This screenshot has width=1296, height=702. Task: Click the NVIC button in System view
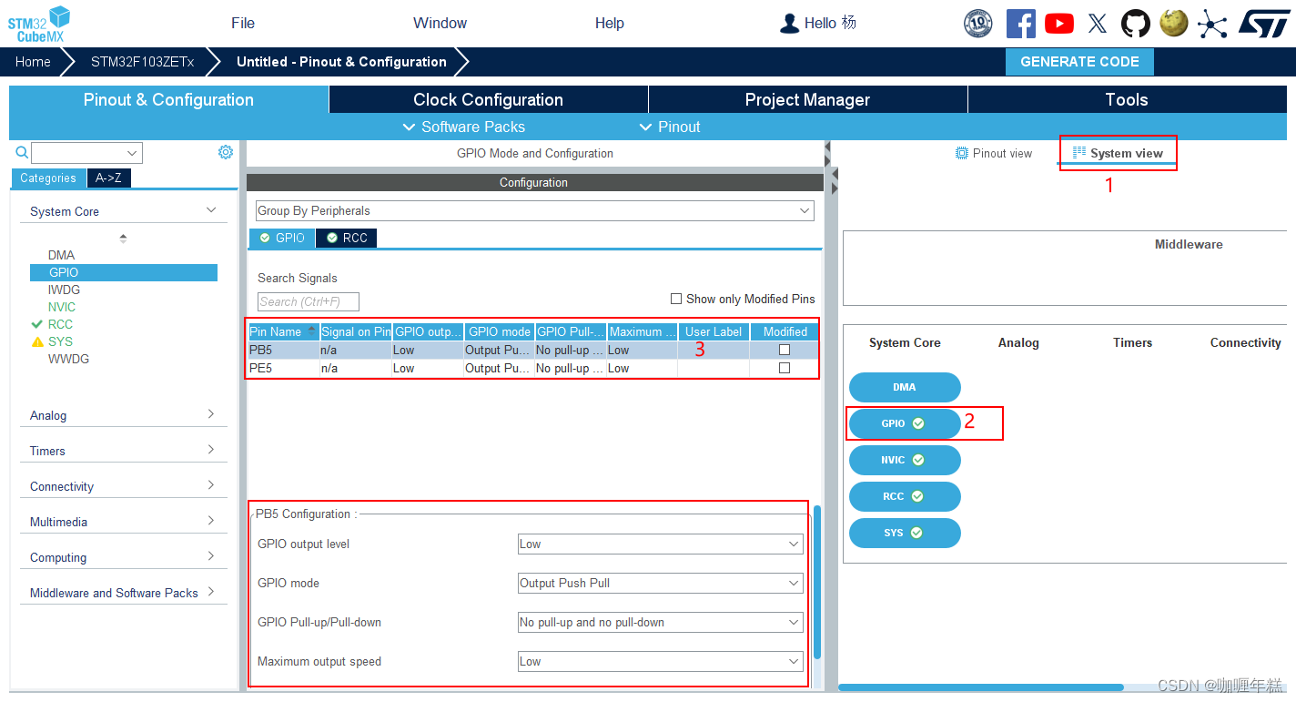(x=905, y=460)
